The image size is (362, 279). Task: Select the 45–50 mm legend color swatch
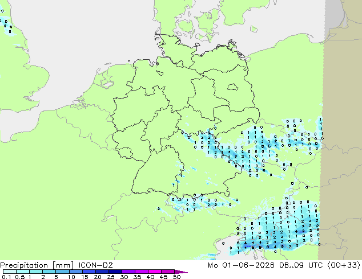pos(168,272)
